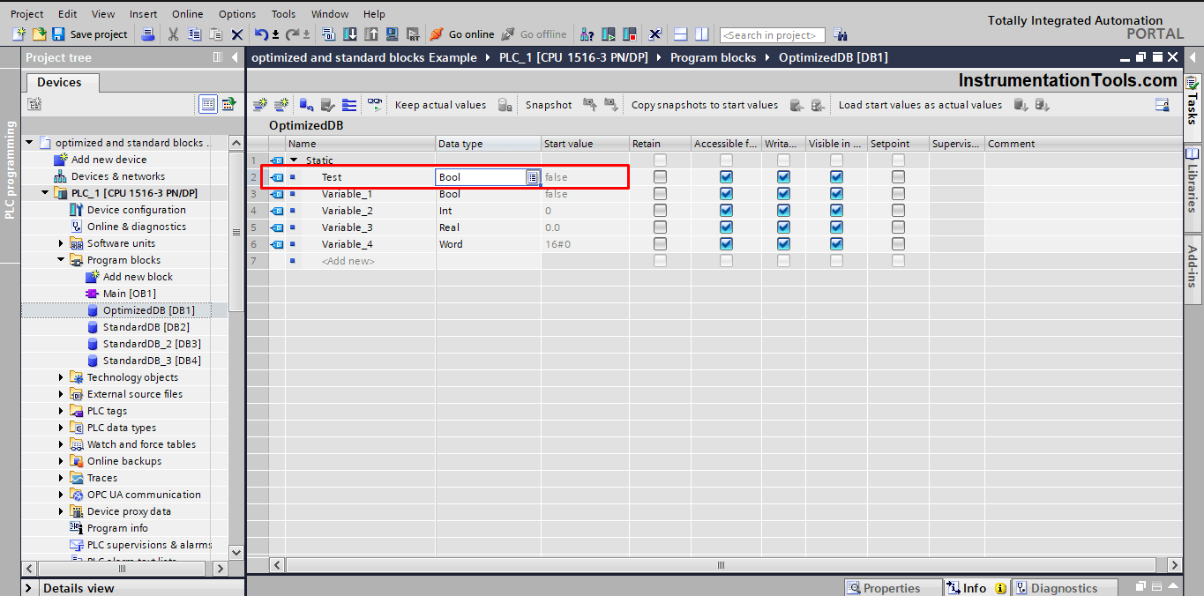This screenshot has width=1204, height=596.
Task: Toggle Setpoint checkbox for Variable_3
Action: (898, 227)
